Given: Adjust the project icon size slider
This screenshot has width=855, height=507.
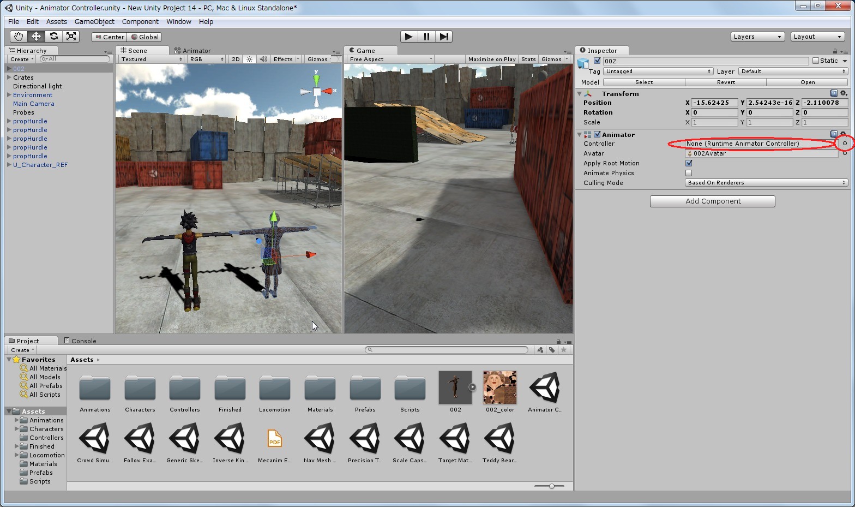Looking at the screenshot, I should pos(552,486).
